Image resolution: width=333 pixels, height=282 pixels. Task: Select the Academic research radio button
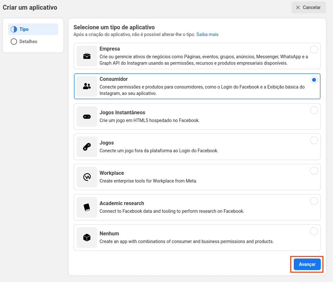(x=314, y=201)
